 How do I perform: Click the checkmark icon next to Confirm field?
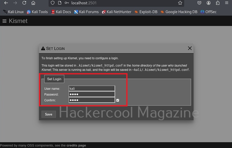(118, 100)
